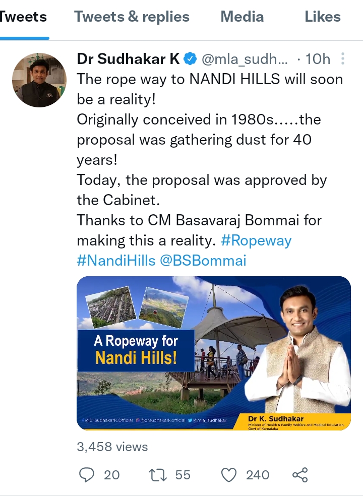Open the #NandiHills hashtag link

[115, 261]
